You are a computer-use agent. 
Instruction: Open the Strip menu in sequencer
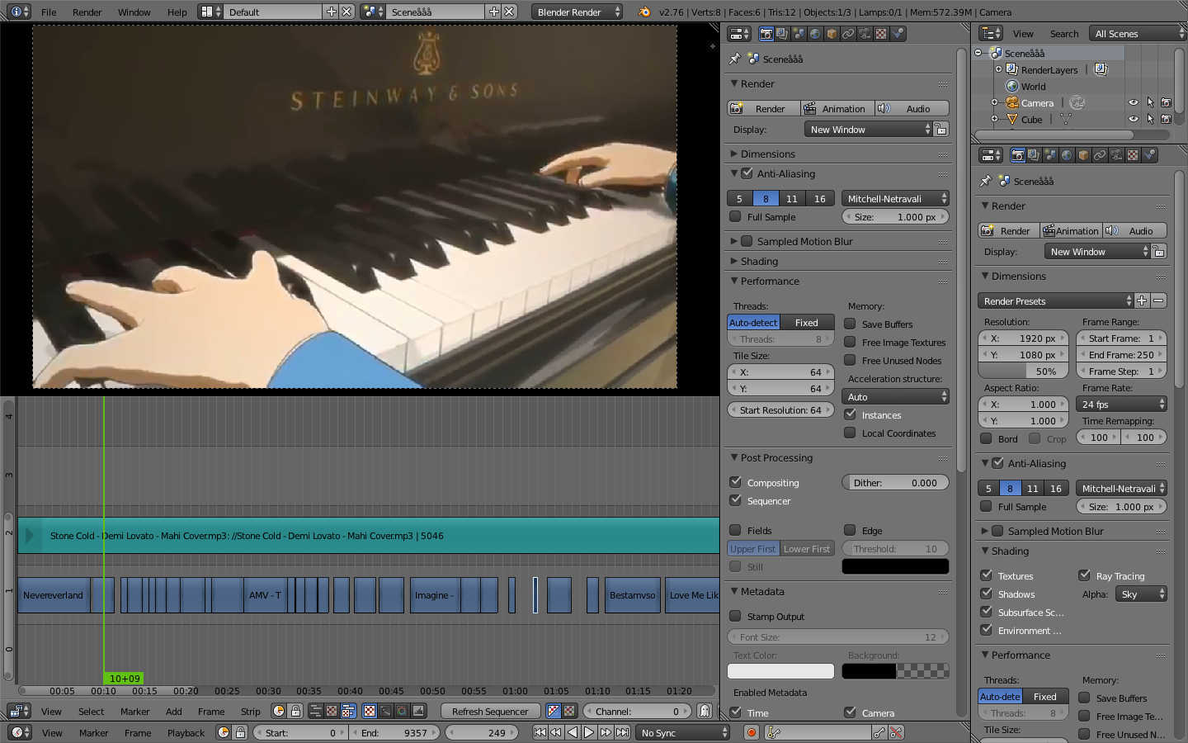(250, 711)
